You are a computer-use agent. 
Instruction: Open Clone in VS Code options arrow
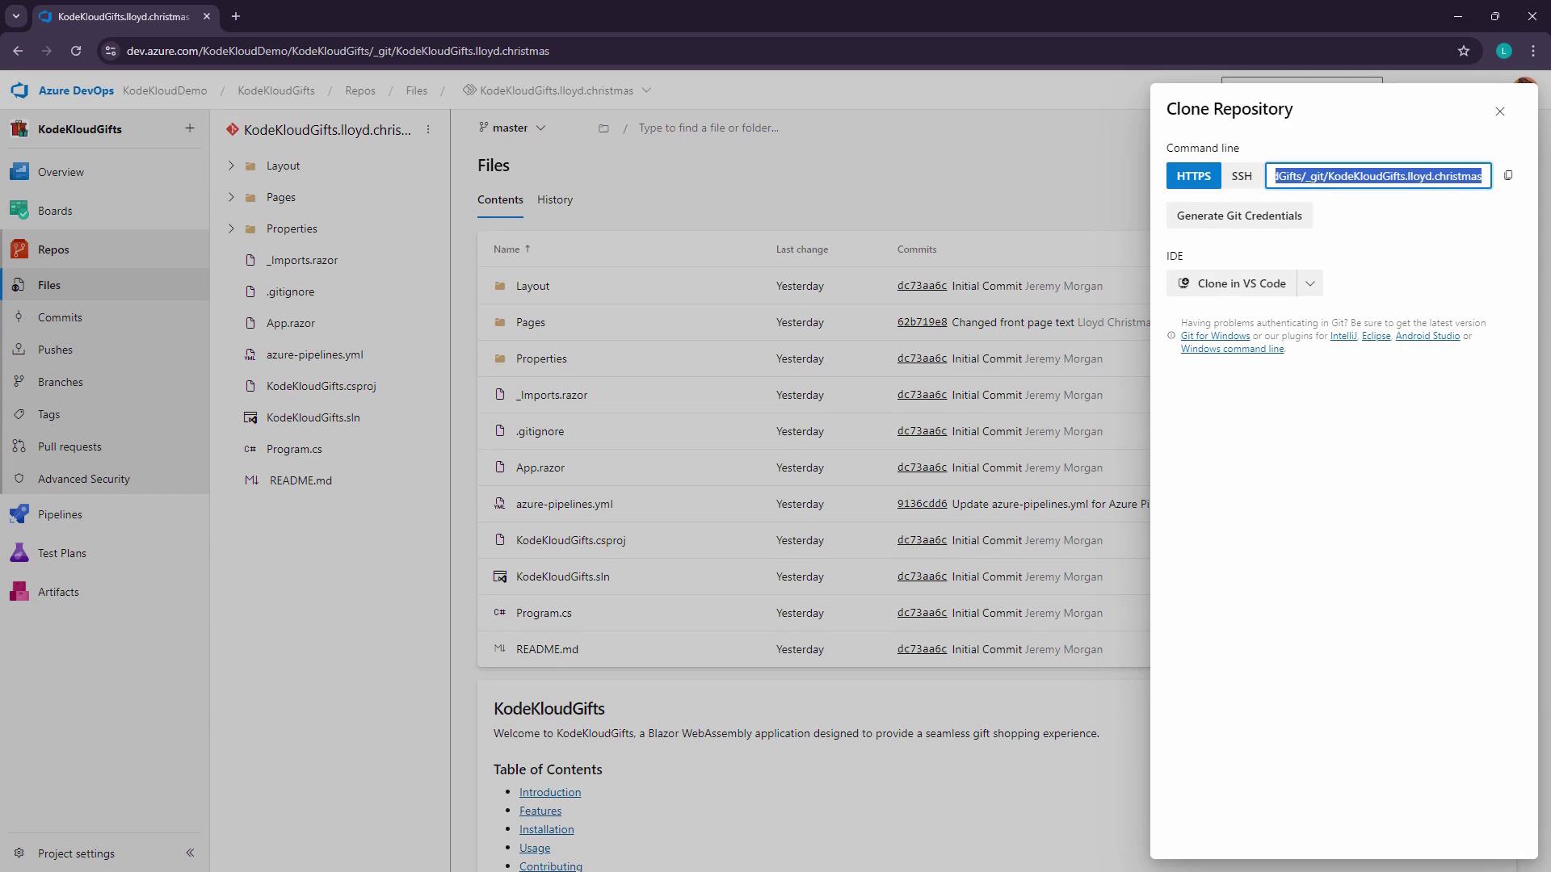(x=1310, y=283)
